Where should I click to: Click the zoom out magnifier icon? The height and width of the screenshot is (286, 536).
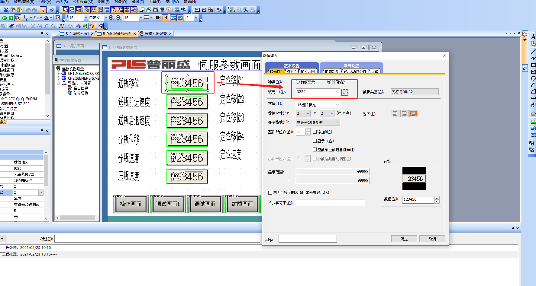[x=118, y=18]
